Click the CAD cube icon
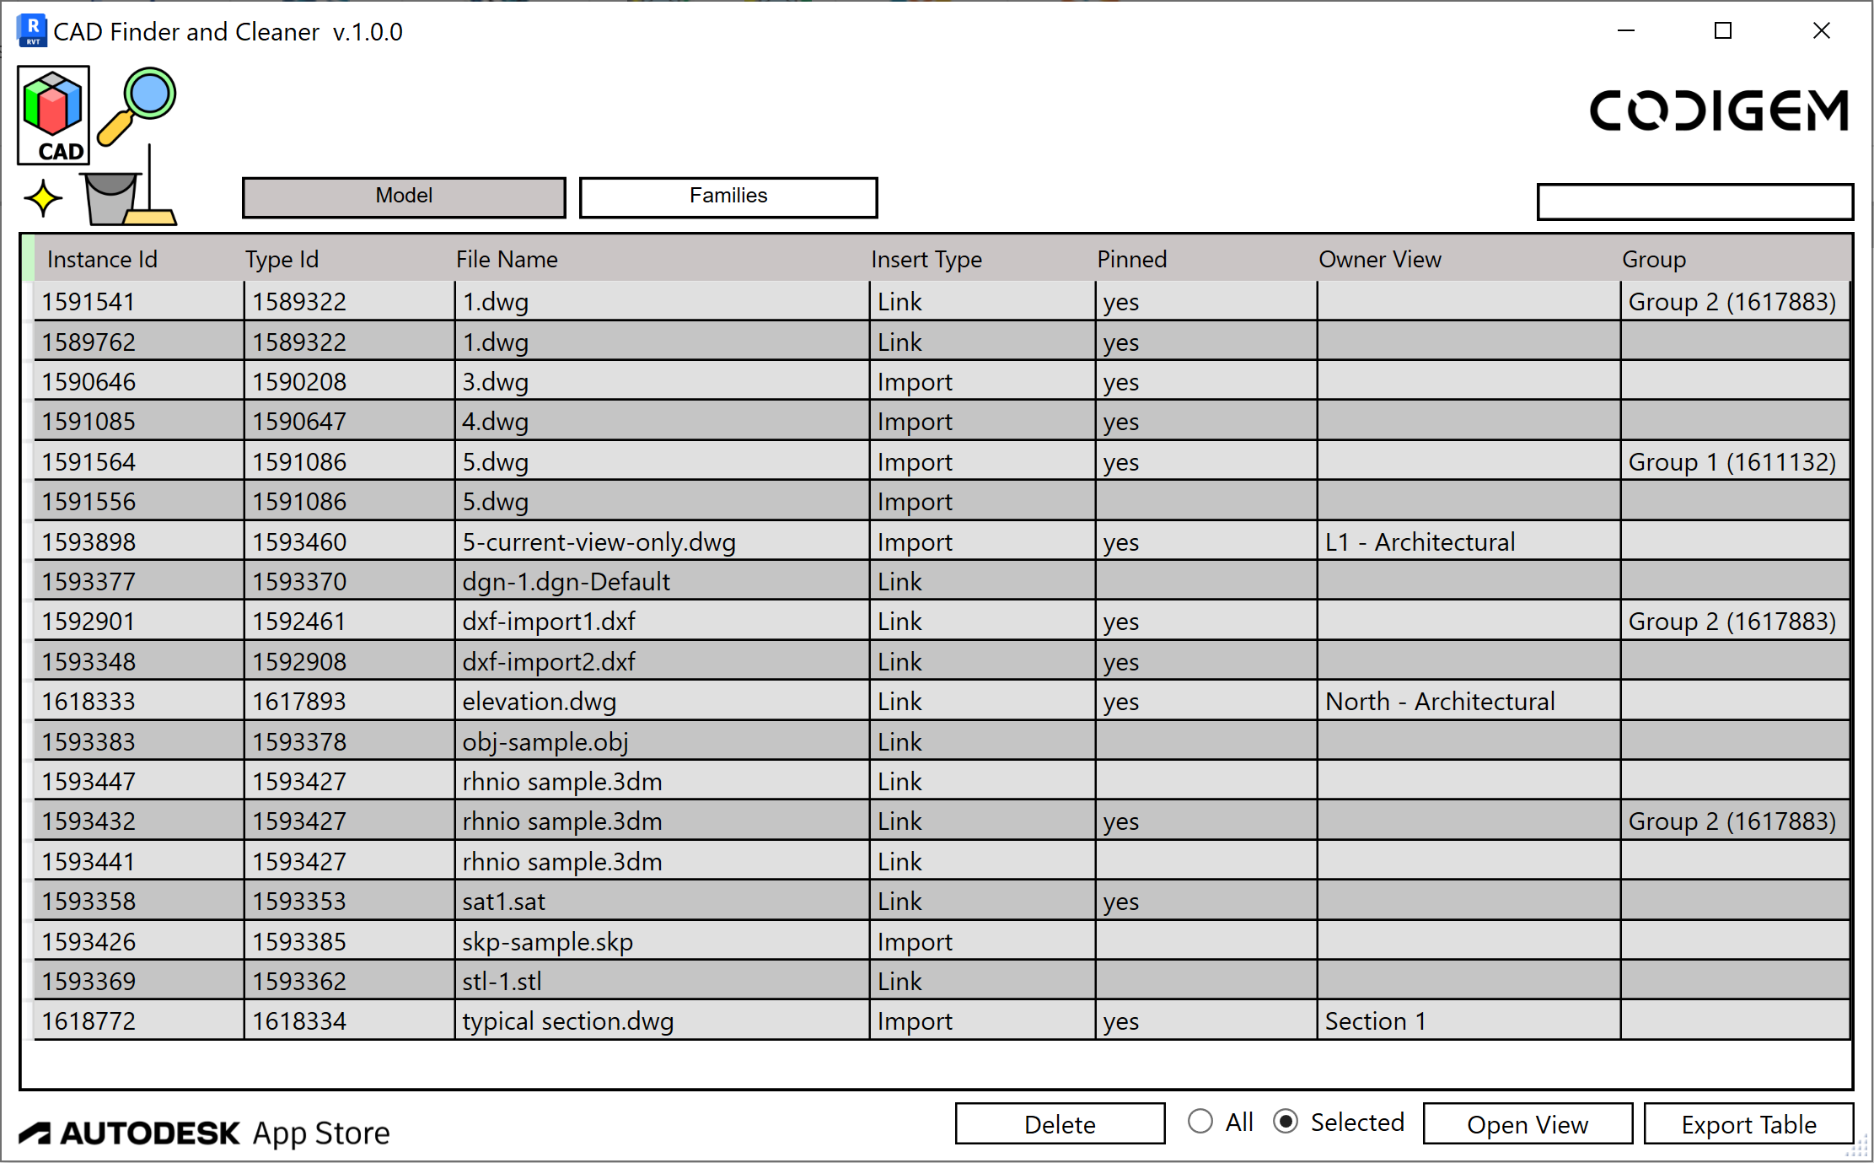1874x1163 pixels. 53,114
